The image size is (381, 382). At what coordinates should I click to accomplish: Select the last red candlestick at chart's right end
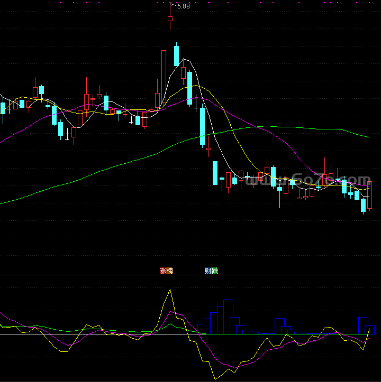[x=369, y=195]
